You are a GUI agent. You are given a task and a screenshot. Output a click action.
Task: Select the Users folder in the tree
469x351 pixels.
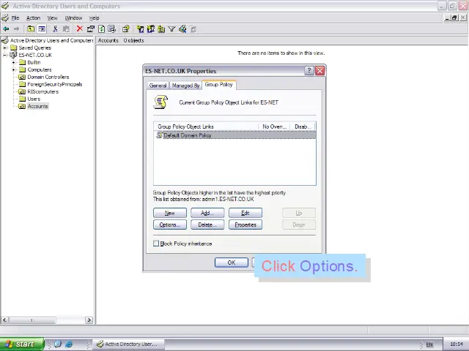click(x=34, y=99)
